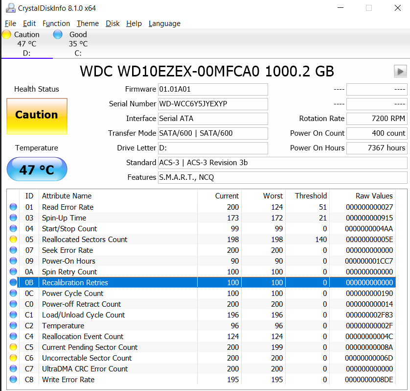Click the blue status dot for Temperature attribute
Viewport: 410px width, 391px height.
coord(13,325)
